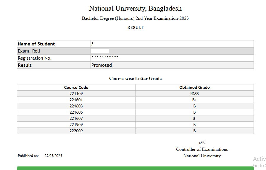Select course code 221605
Viewport: 266px width, 170px height.
click(x=76, y=112)
